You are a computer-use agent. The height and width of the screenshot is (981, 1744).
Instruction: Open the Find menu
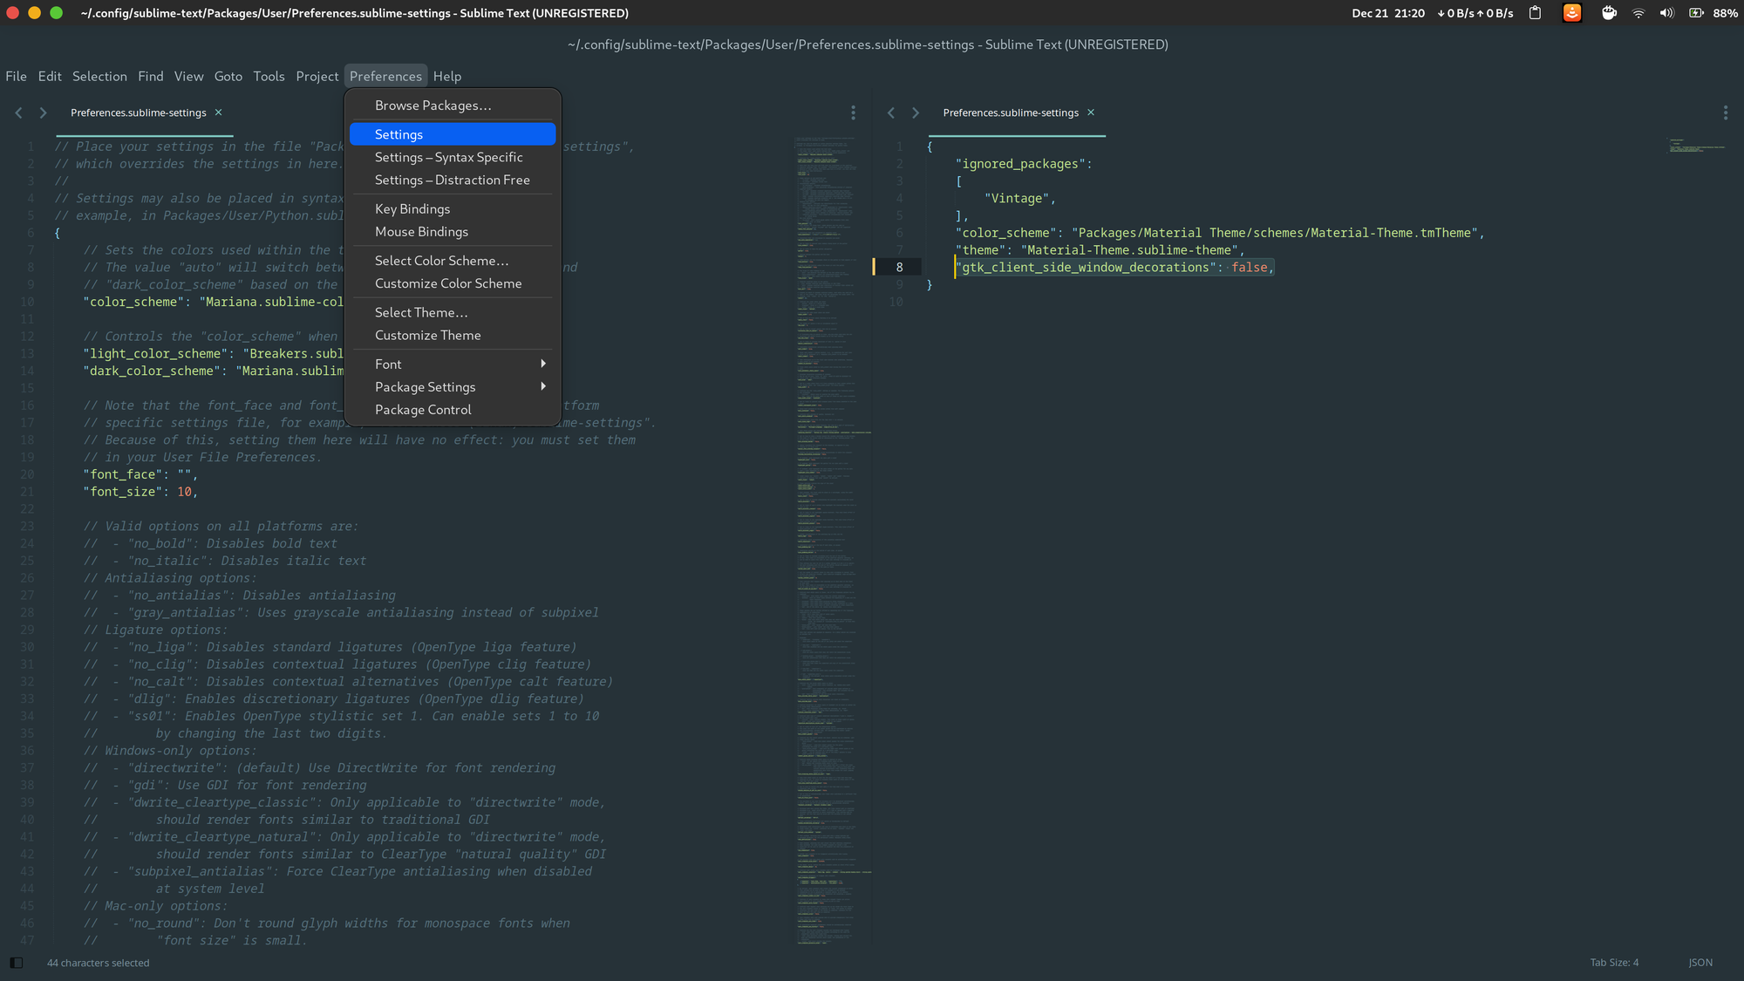click(x=150, y=76)
